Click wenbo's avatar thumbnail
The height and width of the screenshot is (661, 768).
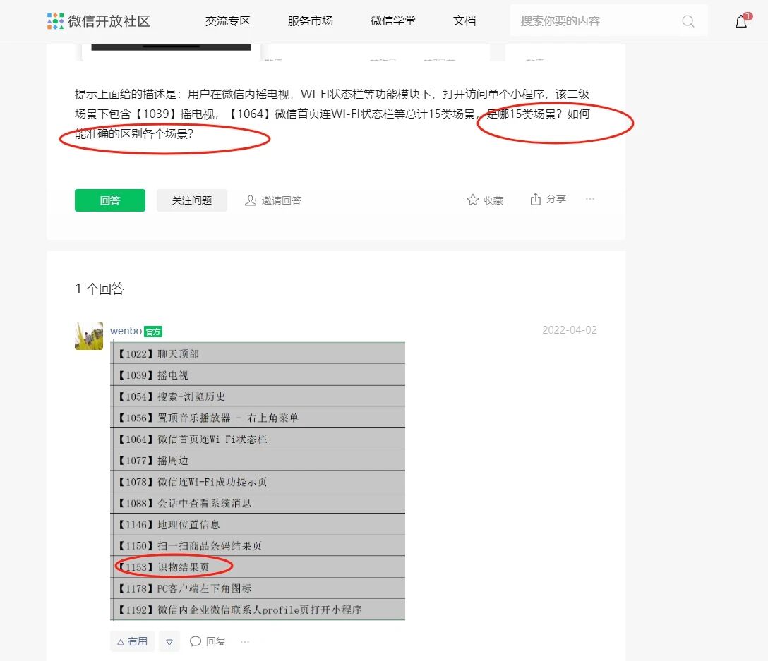pyautogui.click(x=89, y=335)
